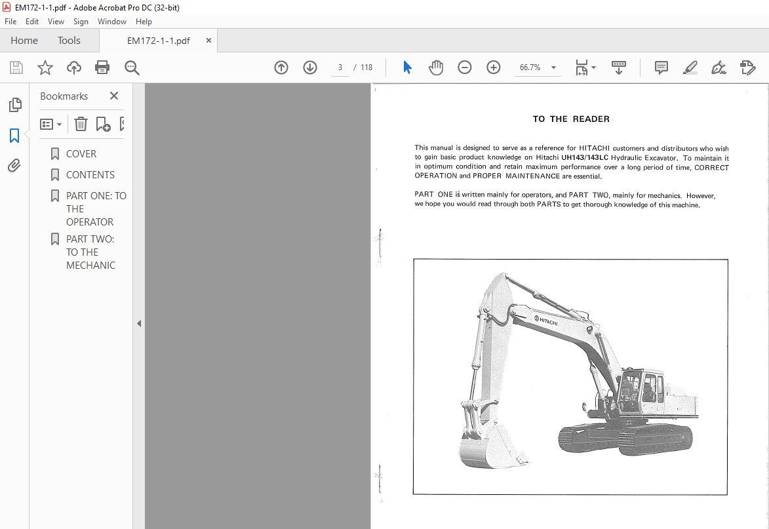This screenshot has width=769, height=529.
Task: Open fit page options dropdown arrow
Action: pos(593,68)
